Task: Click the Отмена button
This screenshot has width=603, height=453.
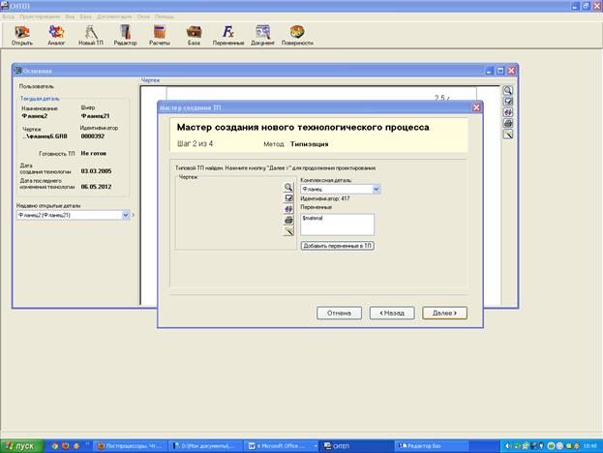Action: pos(339,313)
